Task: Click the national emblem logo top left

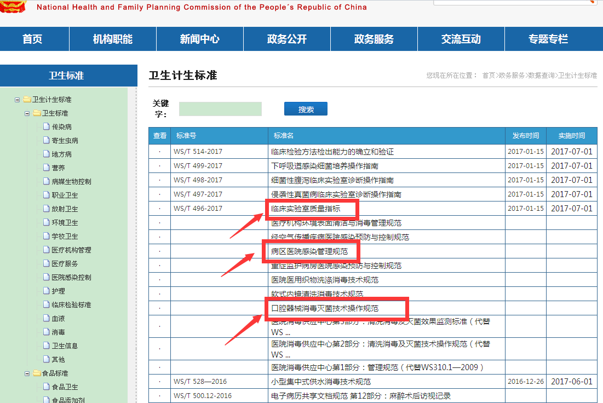Action: pos(12,7)
